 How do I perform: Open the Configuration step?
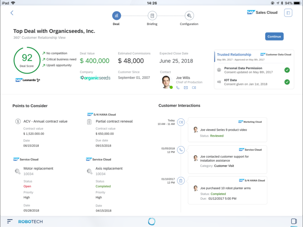click(x=189, y=16)
